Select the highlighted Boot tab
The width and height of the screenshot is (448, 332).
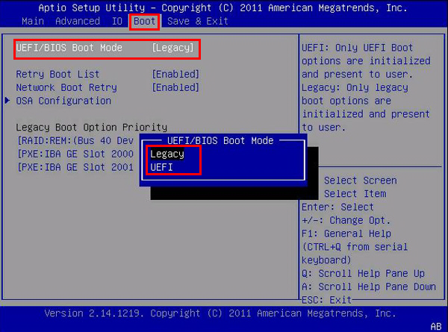point(144,21)
